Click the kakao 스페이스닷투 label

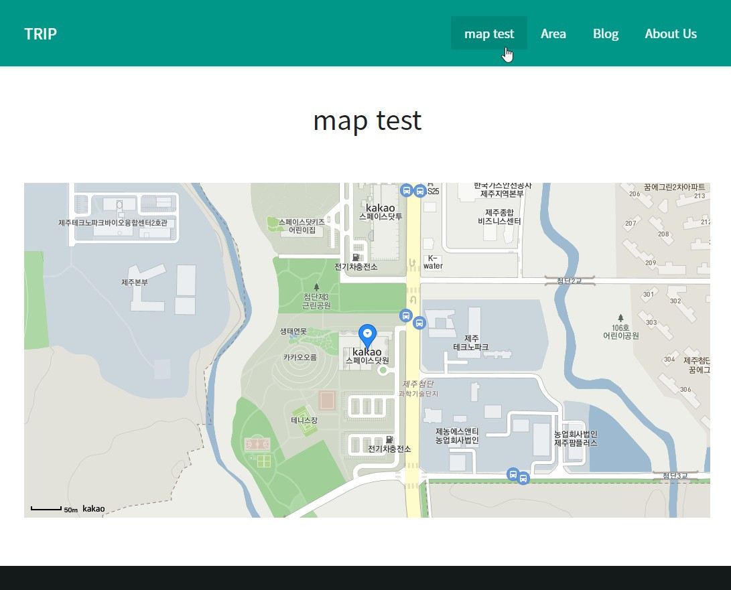[x=381, y=212]
